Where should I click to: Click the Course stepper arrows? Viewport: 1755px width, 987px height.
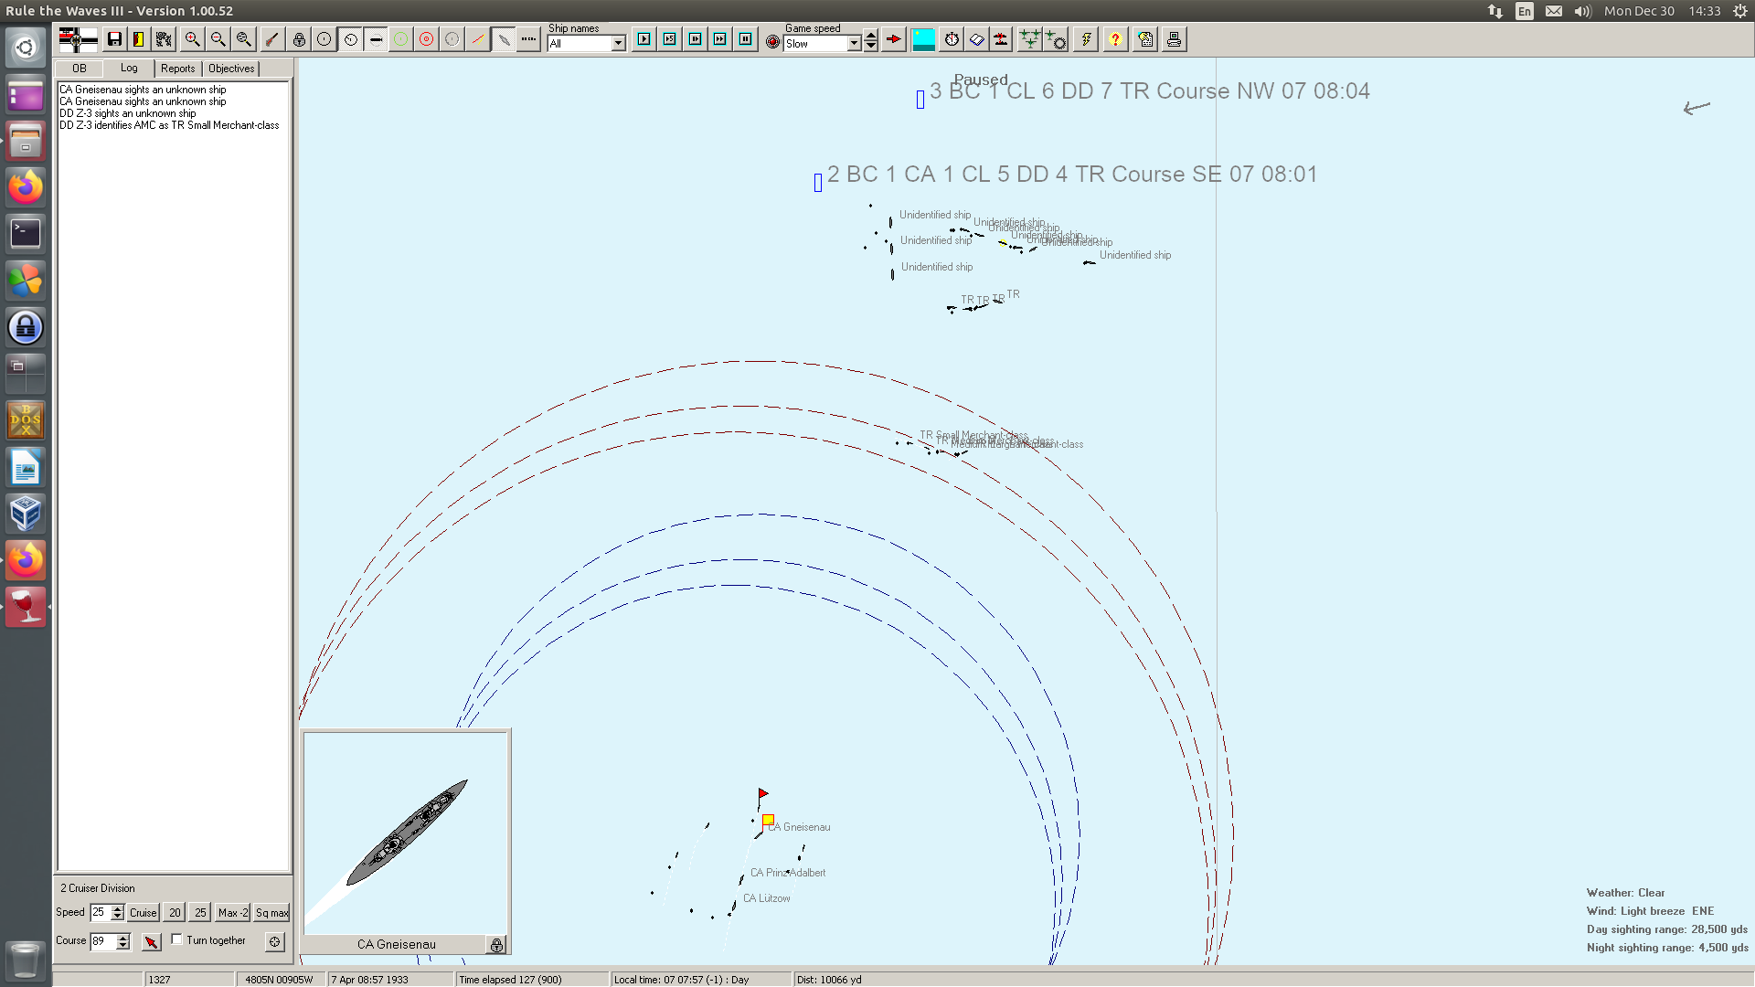[123, 941]
